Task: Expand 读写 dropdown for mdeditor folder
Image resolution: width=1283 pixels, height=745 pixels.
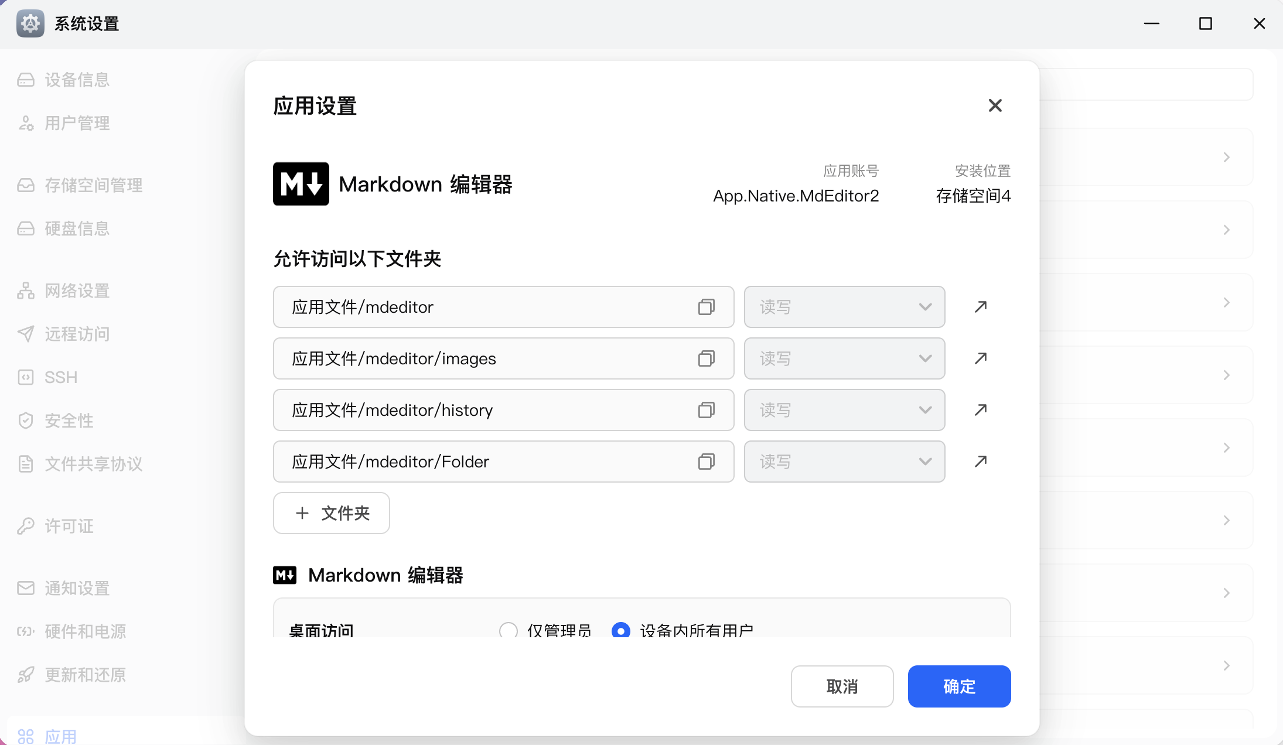Action: pyautogui.click(x=844, y=307)
